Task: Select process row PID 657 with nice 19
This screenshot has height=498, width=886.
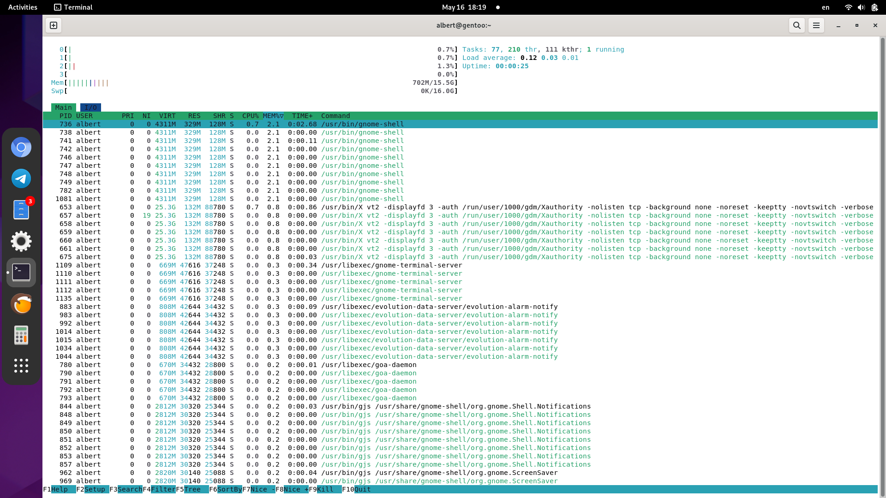Action: [460, 215]
